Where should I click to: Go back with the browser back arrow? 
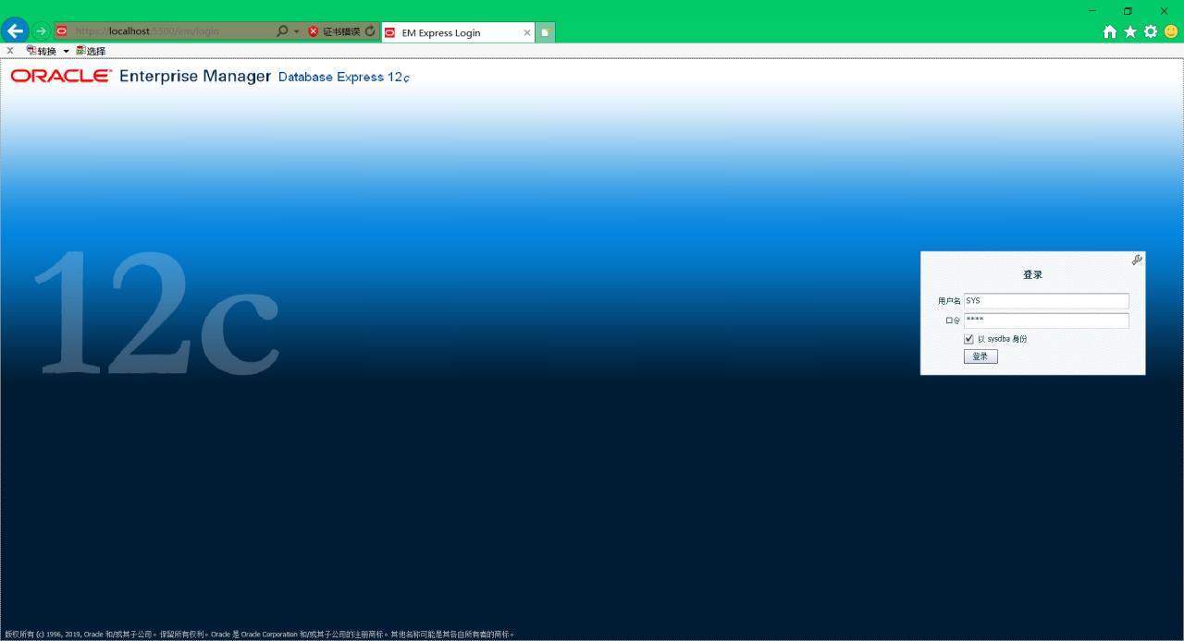pyautogui.click(x=15, y=30)
